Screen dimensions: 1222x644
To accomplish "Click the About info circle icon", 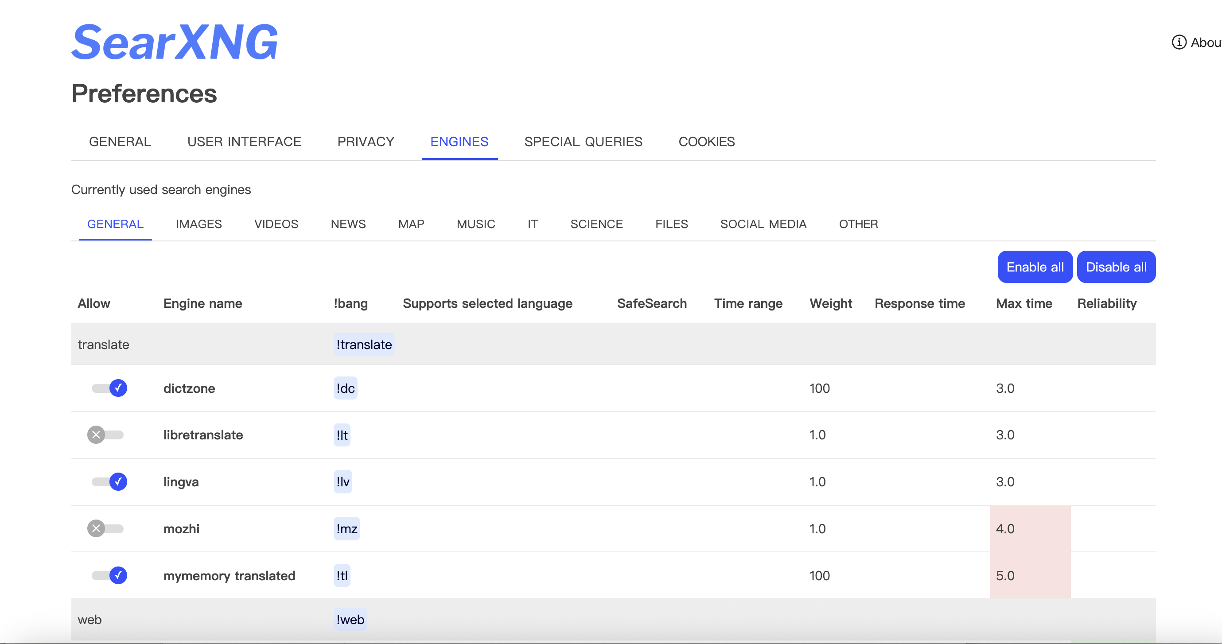I will click(x=1179, y=42).
